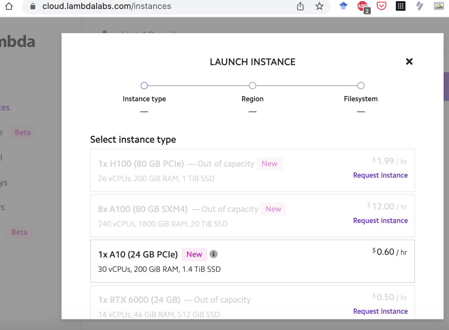Click the $1.99 / hr price
This screenshot has height=330, width=449.
(390, 161)
